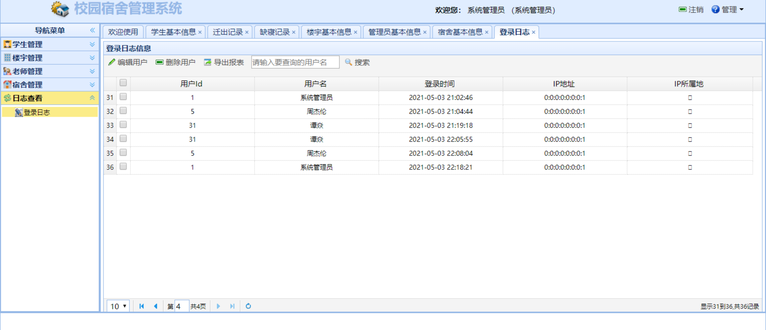Click login time 2021-05-03 21:19:18

(440, 126)
